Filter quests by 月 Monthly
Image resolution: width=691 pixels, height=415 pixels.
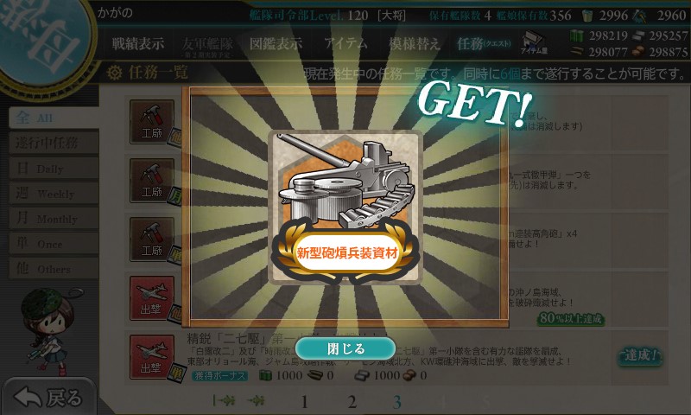(x=54, y=218)
